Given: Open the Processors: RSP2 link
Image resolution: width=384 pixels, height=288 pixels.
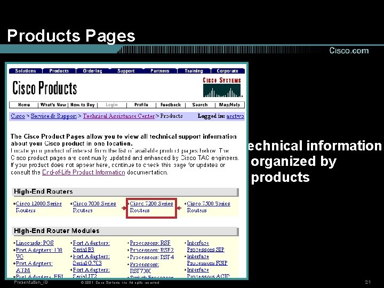Looking at the screenshot, I should 151,250.
